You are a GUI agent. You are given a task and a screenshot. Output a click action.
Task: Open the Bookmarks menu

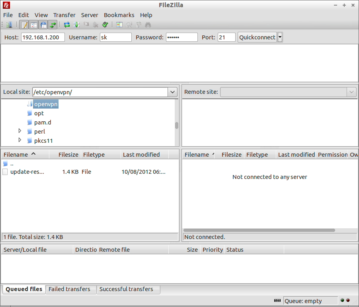(x=119, y=15)
